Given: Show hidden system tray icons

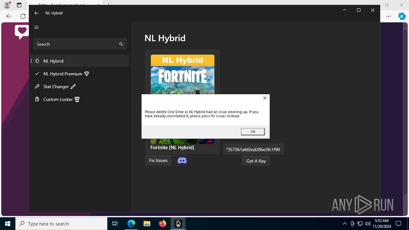Looking at the screenshot, I should (x=344, y=224).
